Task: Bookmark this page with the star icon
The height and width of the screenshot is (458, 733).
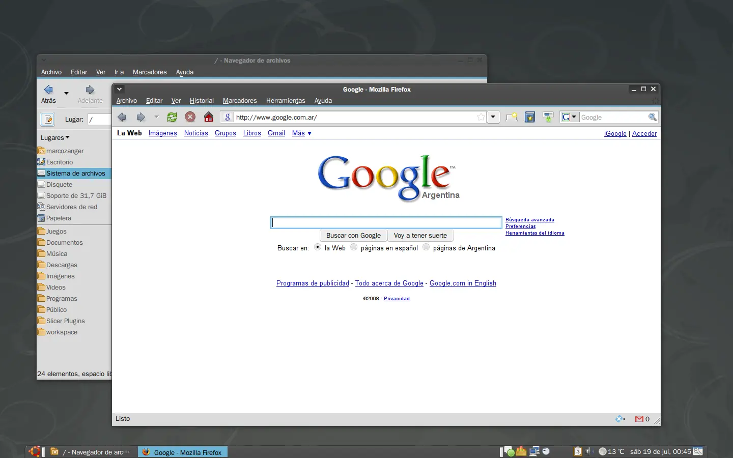Action: 481,117
